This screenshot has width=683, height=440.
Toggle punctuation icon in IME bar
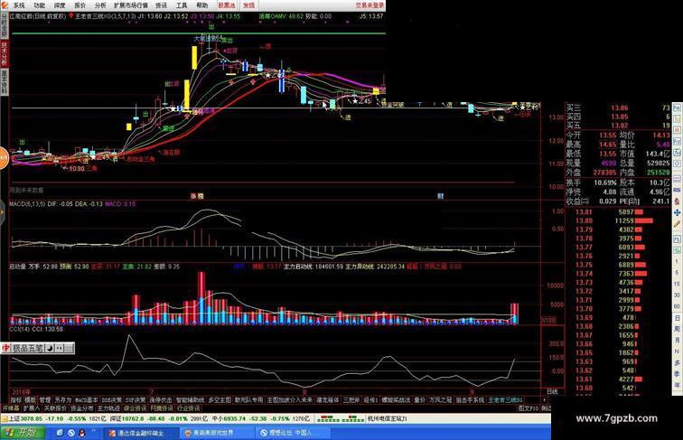60,348
